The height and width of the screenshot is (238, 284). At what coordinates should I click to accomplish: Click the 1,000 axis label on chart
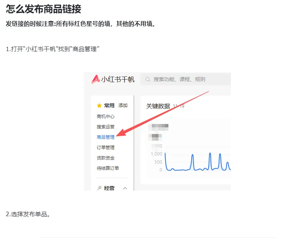[156, 154]
